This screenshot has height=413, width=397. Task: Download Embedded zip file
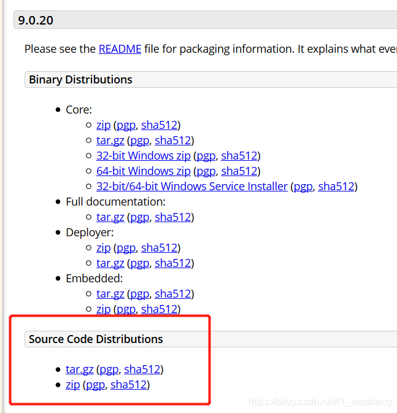coord(103,309)
